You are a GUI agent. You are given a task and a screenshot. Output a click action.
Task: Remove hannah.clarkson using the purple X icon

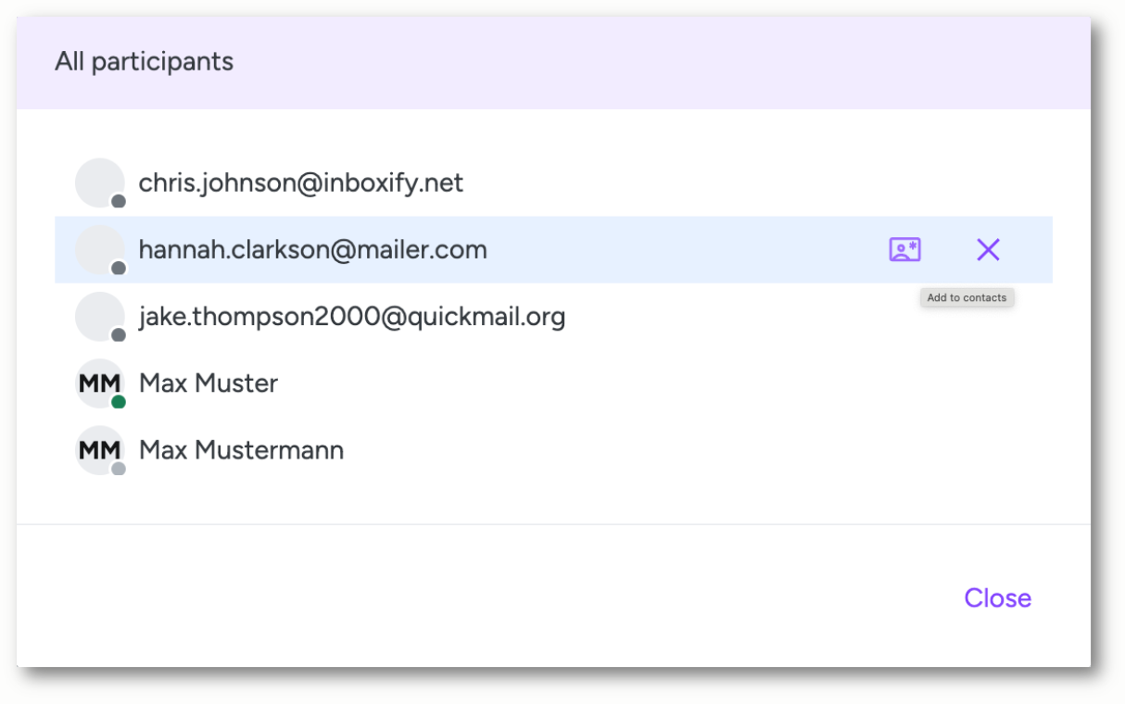click(988, 250)
